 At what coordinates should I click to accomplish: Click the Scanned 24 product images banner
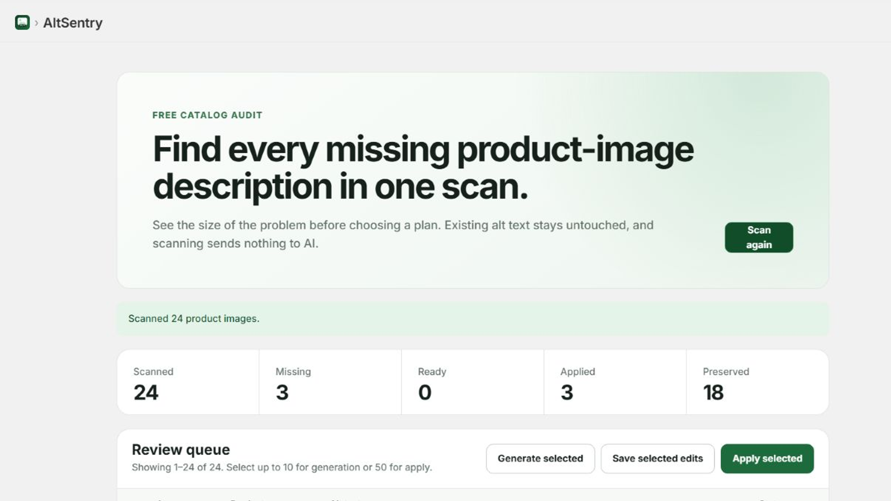[473, 318]
